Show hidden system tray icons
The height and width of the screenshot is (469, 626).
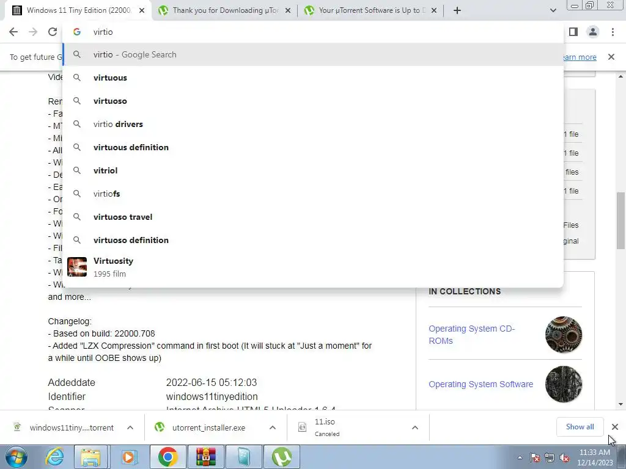520,457
